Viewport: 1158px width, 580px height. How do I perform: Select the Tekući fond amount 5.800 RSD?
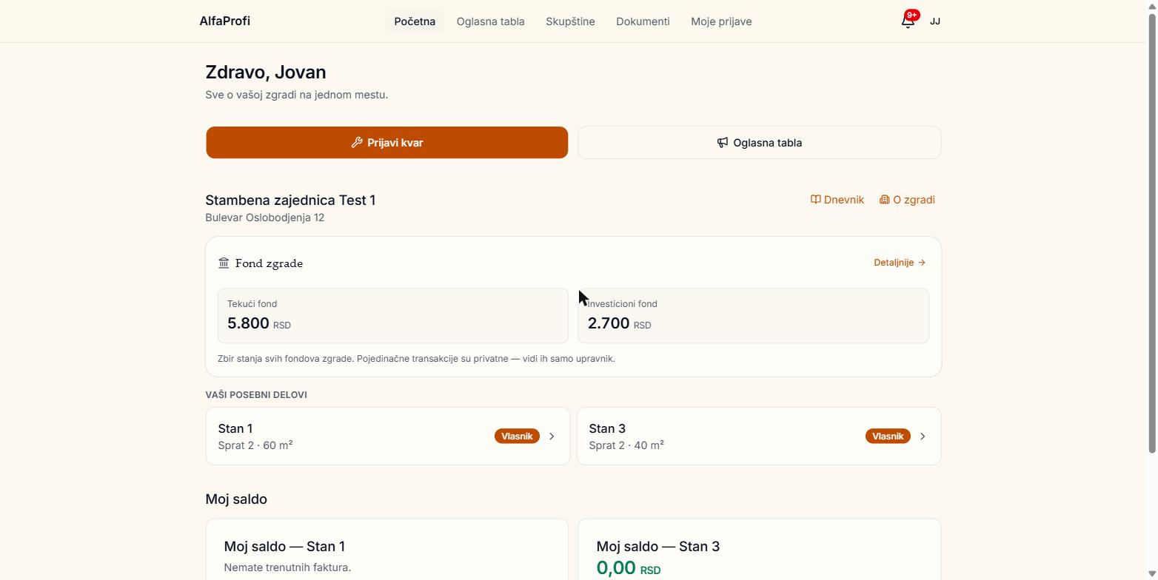click(259, 324)
